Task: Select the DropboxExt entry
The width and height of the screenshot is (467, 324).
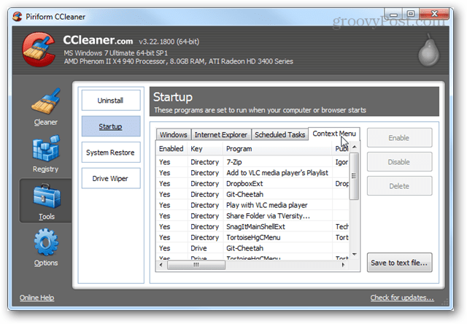Action: click(253, 183)
